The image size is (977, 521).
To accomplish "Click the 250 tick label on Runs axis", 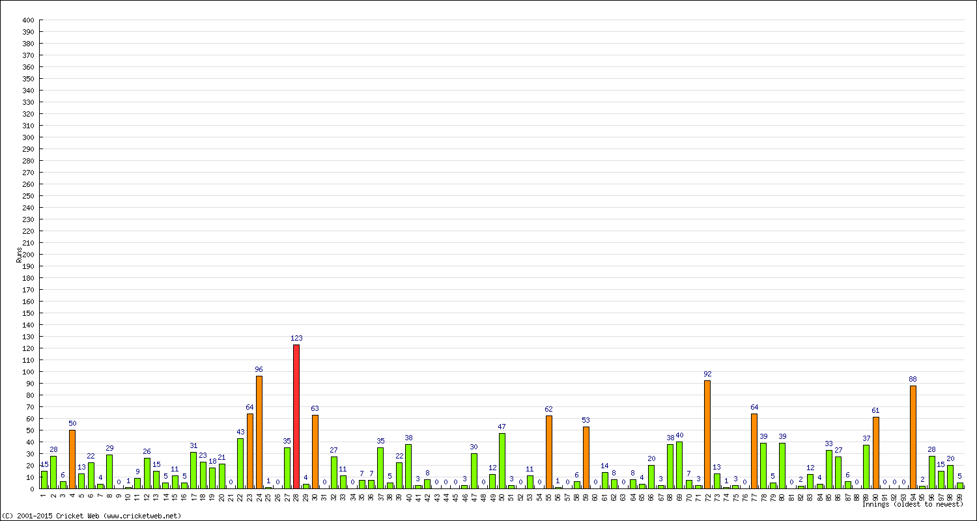I will click(x=27, y=196).
